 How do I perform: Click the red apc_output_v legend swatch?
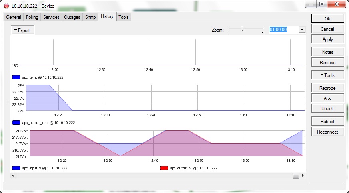click(x=164, y=168)
